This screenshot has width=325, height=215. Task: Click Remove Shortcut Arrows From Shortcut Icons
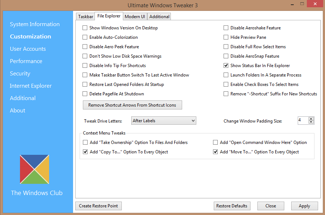pos(132,105)
